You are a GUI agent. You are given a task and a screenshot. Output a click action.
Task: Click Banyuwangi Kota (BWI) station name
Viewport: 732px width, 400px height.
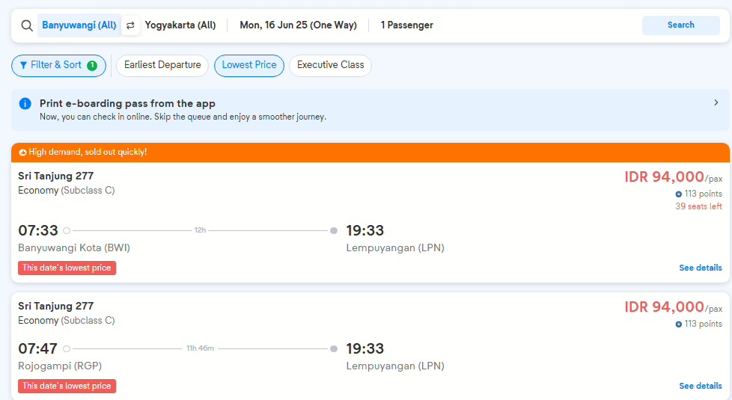click(74, 247)
